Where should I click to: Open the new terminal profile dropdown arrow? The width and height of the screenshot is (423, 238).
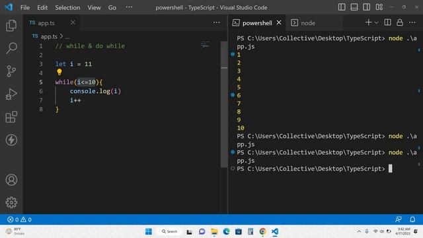click(x=377, y=22)
